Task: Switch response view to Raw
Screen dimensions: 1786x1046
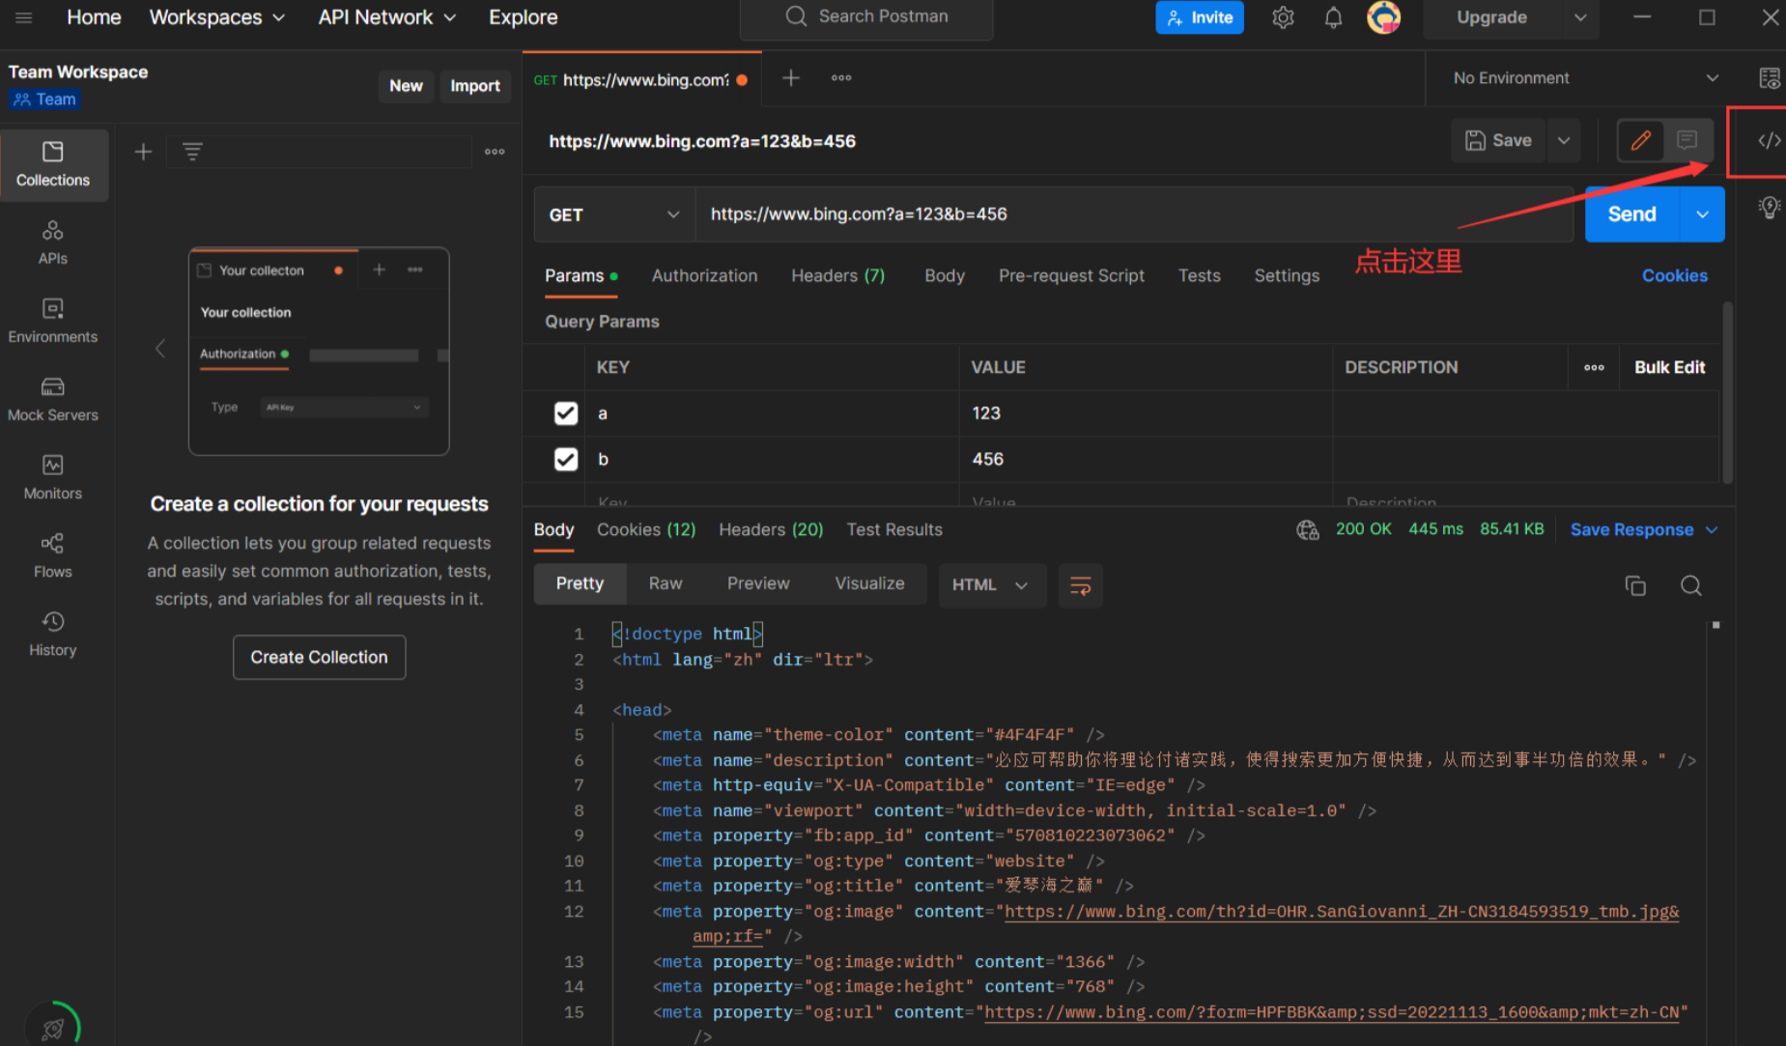Action: [x=665, y=583]
